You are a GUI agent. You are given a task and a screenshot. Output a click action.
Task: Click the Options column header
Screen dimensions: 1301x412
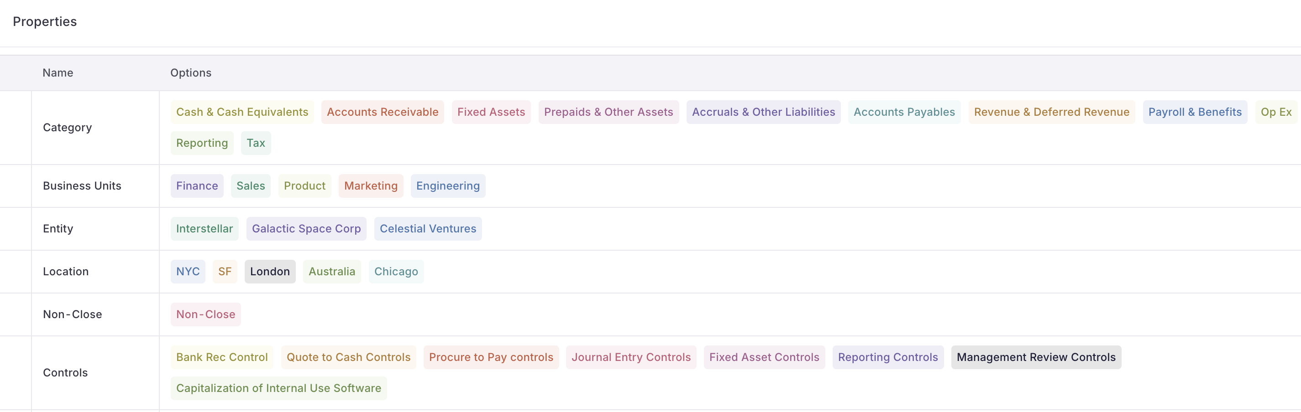(x=190, y=72)
